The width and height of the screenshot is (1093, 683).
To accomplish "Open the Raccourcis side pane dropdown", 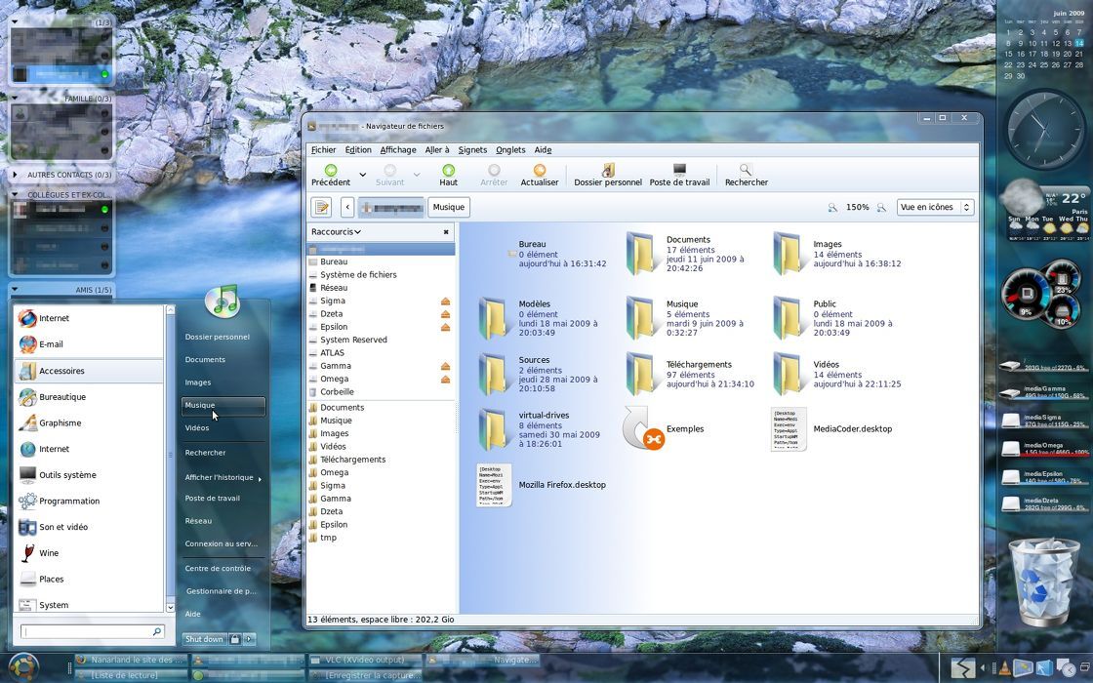I will click(336, 232).
